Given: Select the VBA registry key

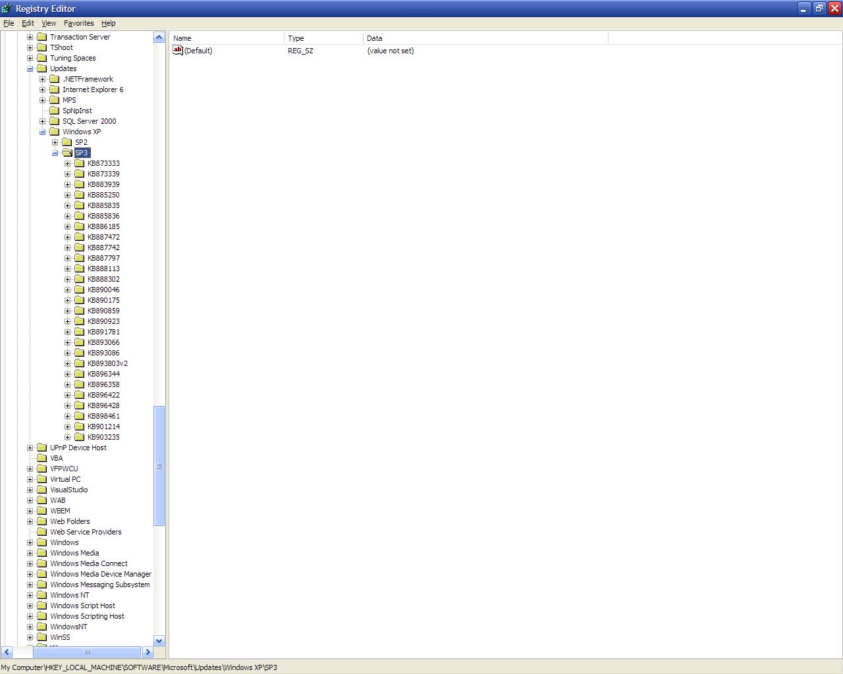Looking at the screenshot, I should pos(57,458).
